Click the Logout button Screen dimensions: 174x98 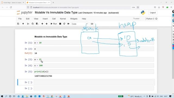coord(153,13)
